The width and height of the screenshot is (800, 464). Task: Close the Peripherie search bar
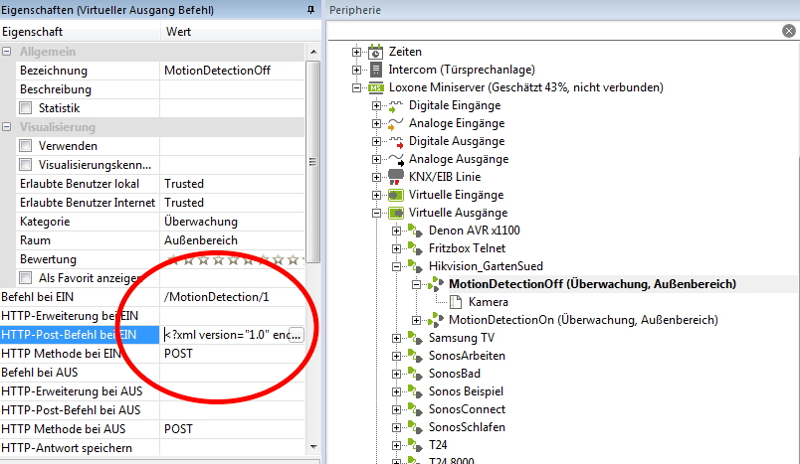click(789, 31)
